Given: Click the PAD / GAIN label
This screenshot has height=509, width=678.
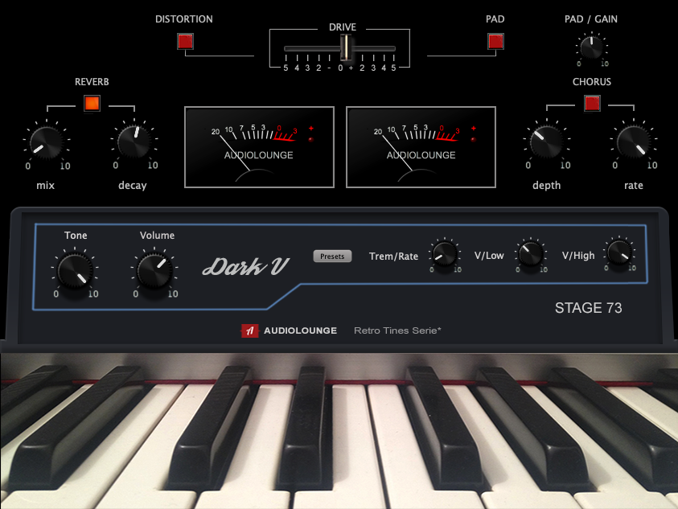Looking at the screenshot, I should (x=591, y=19).
